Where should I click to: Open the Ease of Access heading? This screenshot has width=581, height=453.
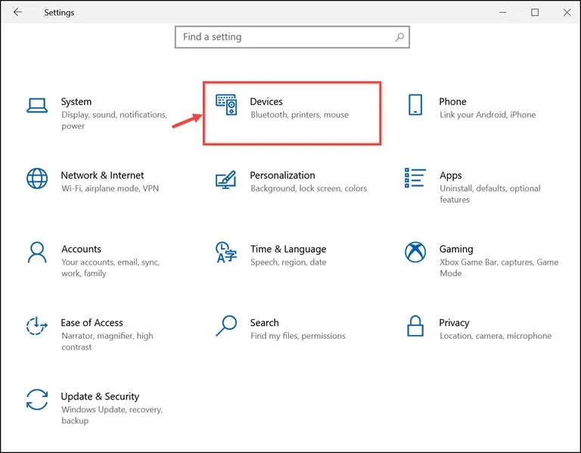92,323
